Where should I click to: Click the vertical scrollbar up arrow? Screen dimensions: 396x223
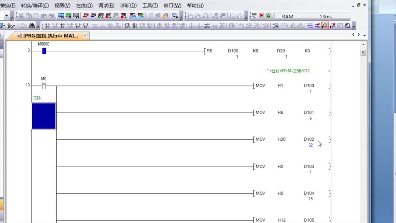[x=364, y=45]
